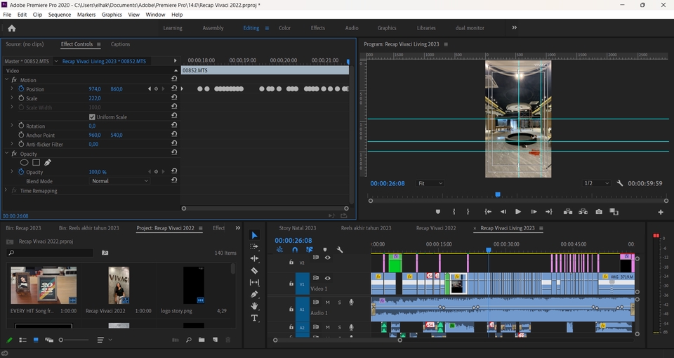Switch Project panel to Freeform view
Viewport: 674px width, 358px height.
[49, 340]
